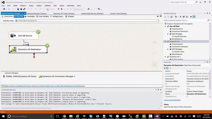Select the Dynamics AX Destination component
The width and height of the screenshot is (212, 119).
point(28,49)
